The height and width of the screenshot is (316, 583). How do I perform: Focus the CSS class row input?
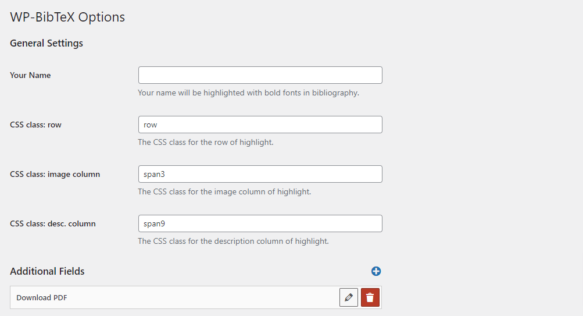pos(260,125)
